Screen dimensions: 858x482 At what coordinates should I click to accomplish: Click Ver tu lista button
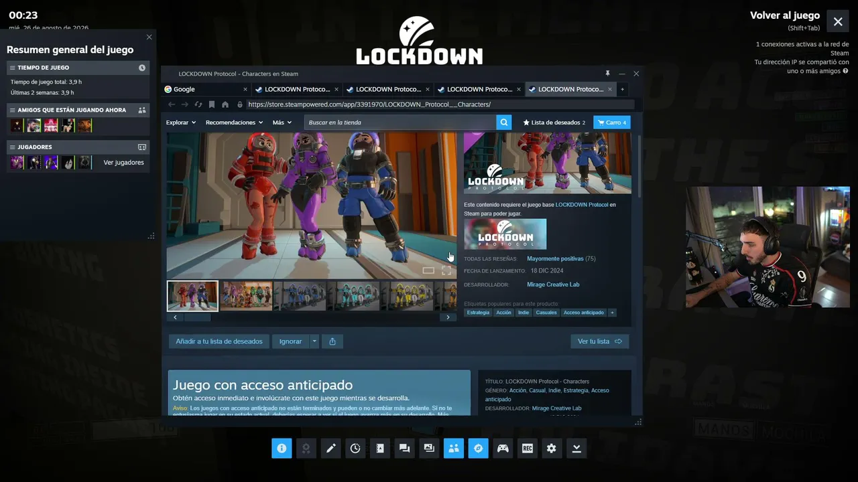coord(600,341)
